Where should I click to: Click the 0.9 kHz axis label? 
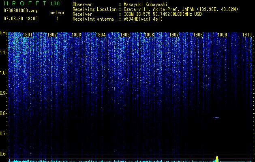point(3,93)
